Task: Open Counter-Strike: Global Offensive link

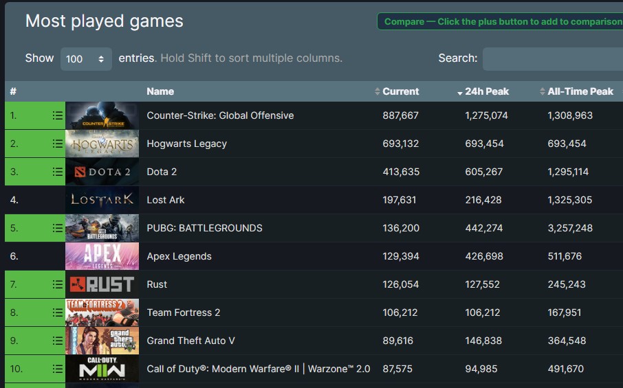Action: click(220, 115)
